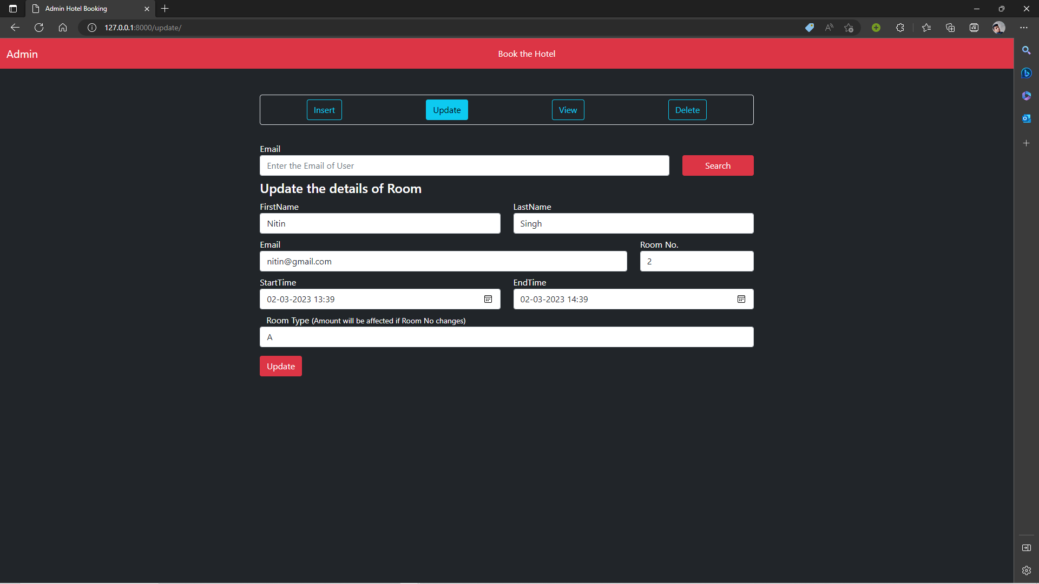Image resolution: width=1039 pixels, height=584 pixels.
Task: Refresh the current page
Action: (38, 28)
